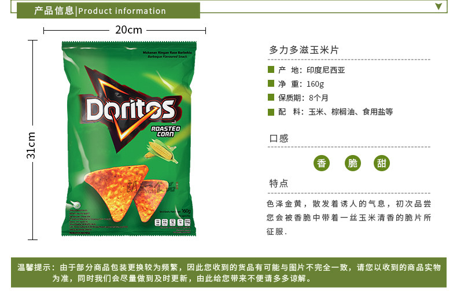The width and height of the screenshot is (457, 291).
Task: Click the corn cob illustration on bag
Action: coord(161,151)
